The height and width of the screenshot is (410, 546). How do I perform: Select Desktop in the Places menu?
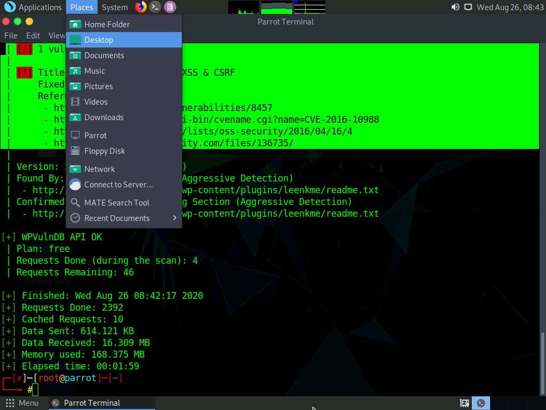[x=99, y=40]
